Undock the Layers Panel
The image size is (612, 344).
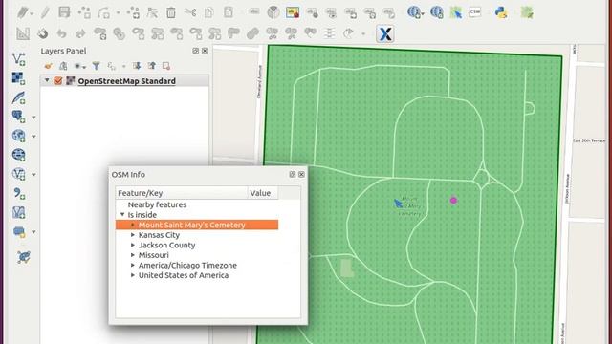[x=195, y=51]
